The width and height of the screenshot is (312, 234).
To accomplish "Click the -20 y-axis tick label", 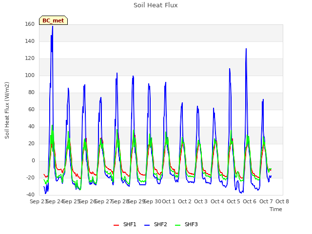I will [x=30, y=177].
